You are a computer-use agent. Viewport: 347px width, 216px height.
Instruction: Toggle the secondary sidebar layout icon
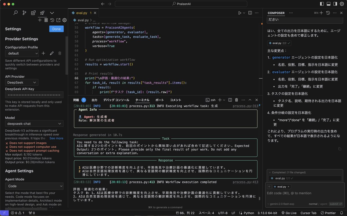(335, 4)
